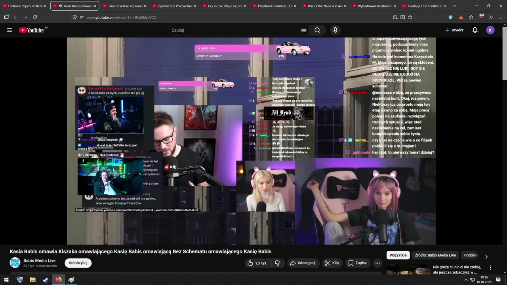Show next category chips with right arrow
This screenshot has width=507, height=285.
click(x=486, y=256)
